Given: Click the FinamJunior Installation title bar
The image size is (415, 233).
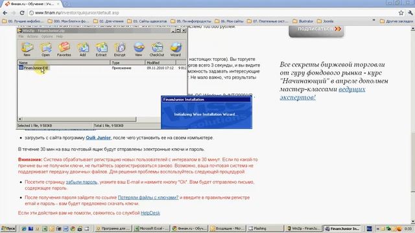Looking at the screenshot, I should point(206,100).
